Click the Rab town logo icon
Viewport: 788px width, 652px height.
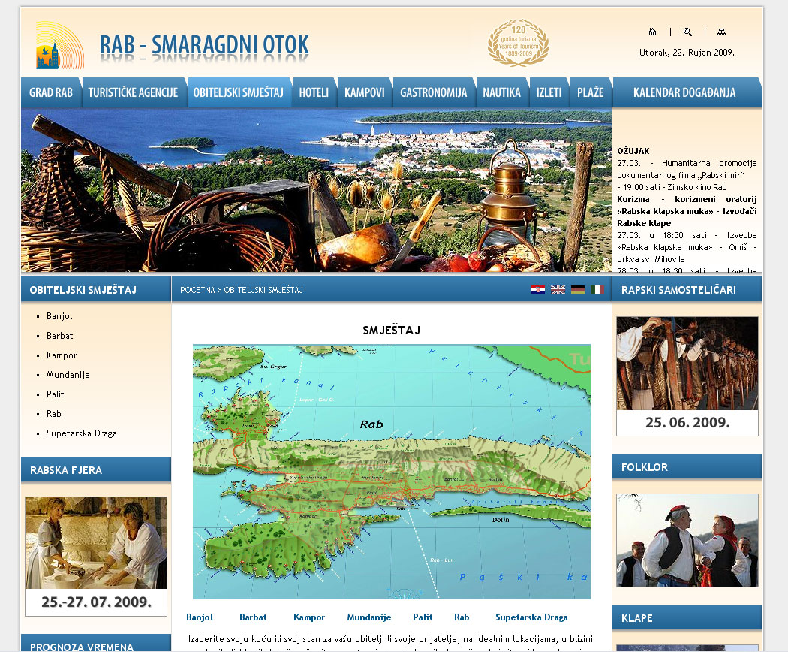click(59, 45)
